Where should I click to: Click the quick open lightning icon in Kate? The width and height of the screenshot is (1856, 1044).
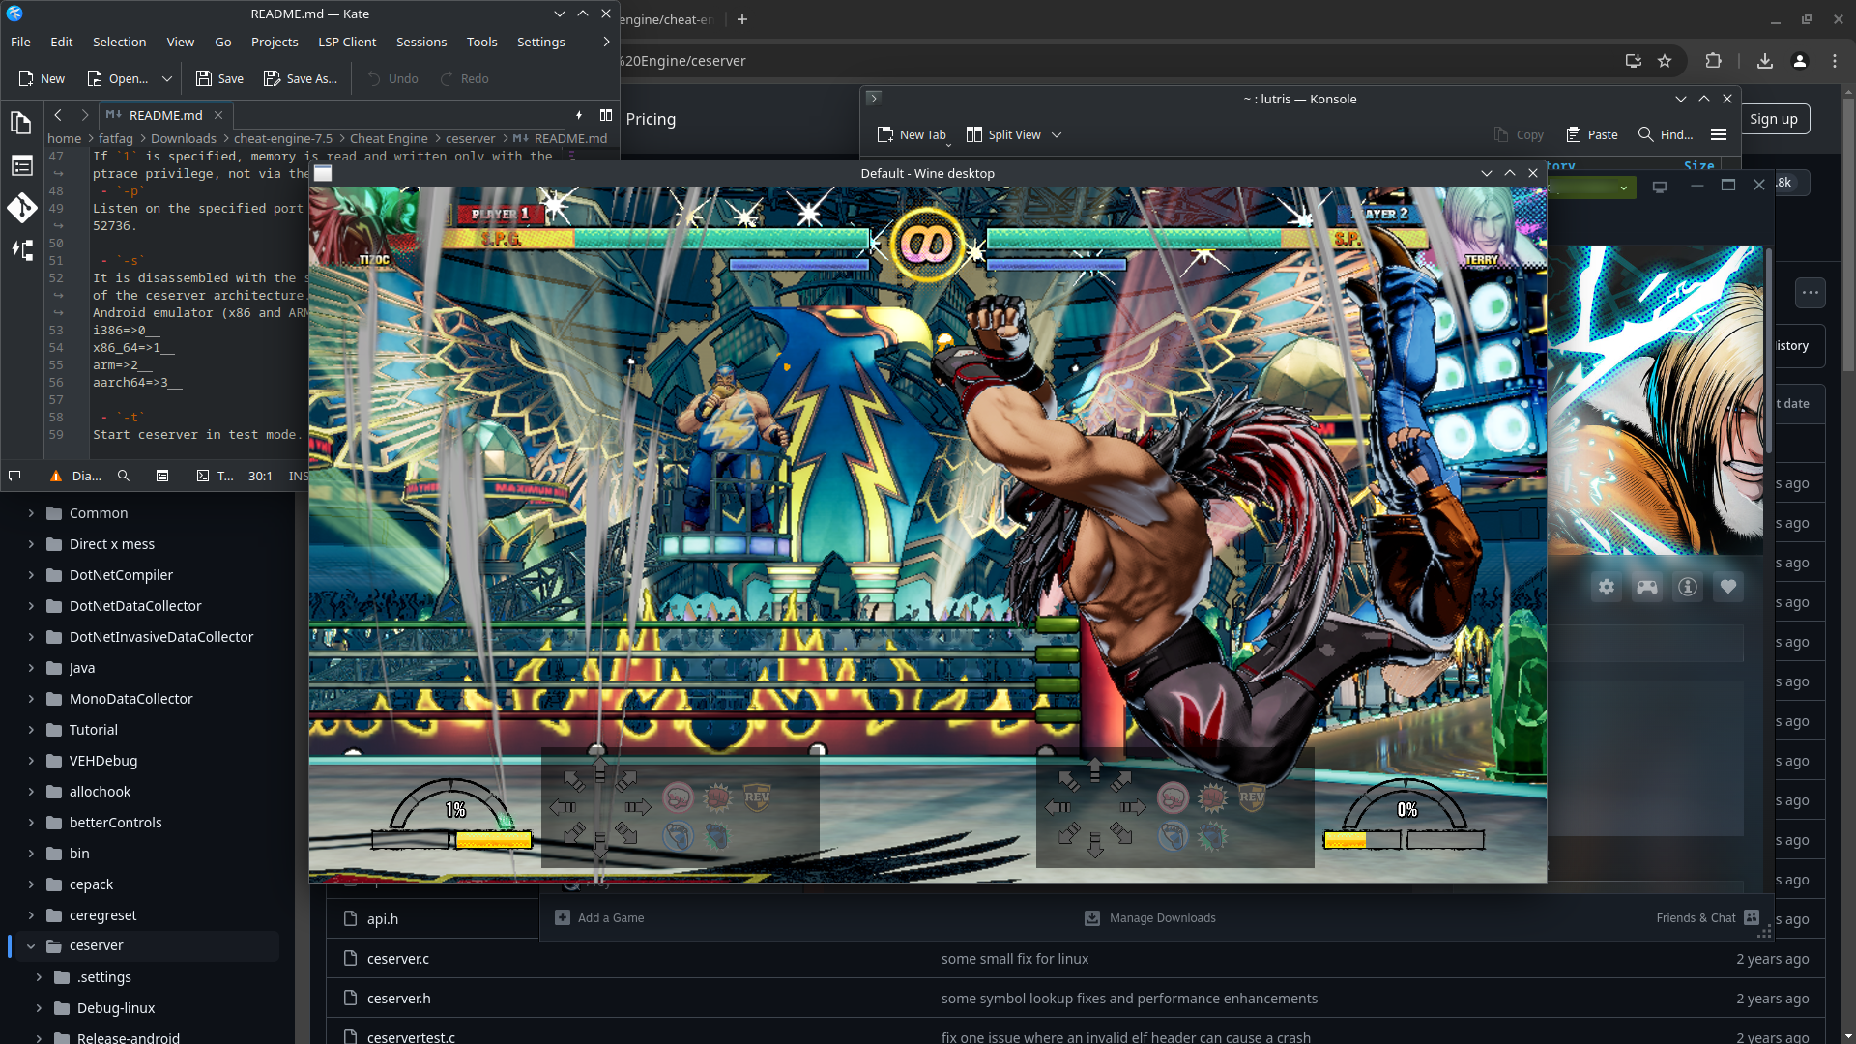tap(578, 115)
